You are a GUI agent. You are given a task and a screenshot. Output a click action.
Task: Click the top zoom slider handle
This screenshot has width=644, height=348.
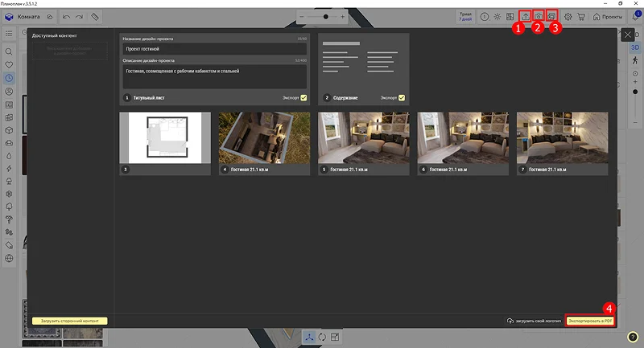[326, 17]
